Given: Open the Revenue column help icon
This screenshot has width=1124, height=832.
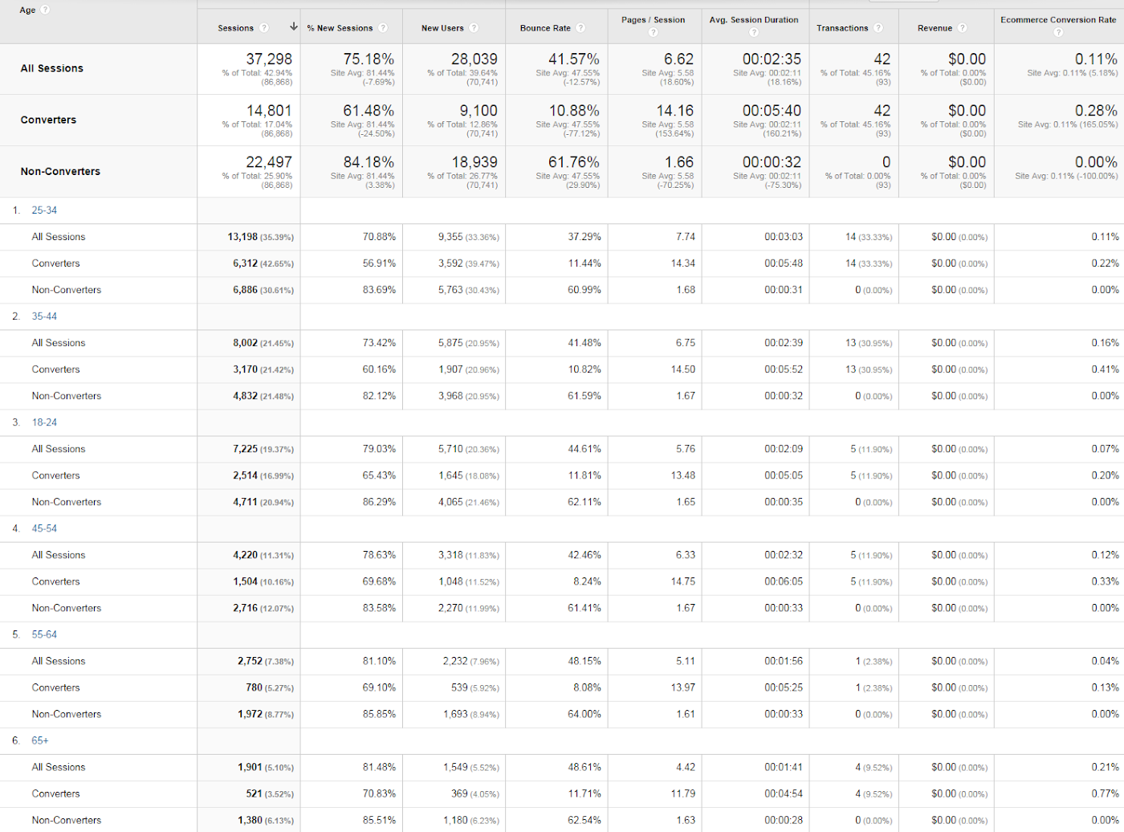Looking at the screenshot, I should [962, 28].
